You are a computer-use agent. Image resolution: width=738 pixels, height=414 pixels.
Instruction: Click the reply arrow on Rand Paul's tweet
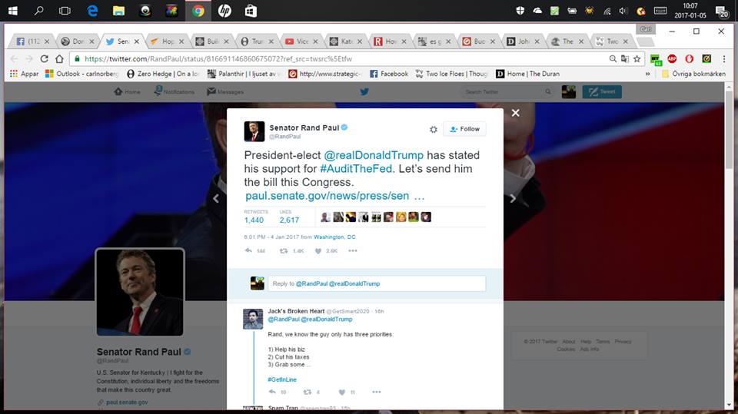click(248, 250)
